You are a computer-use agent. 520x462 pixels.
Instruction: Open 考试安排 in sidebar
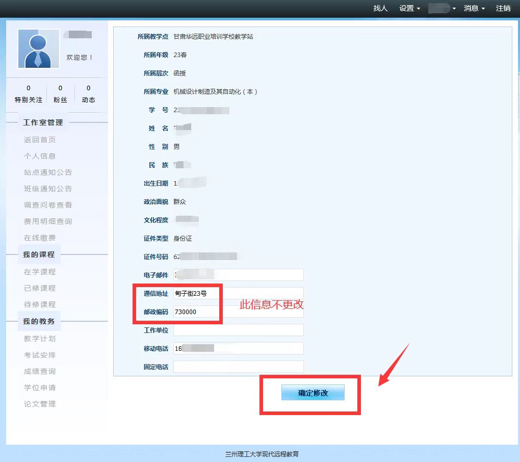[40, 355]
